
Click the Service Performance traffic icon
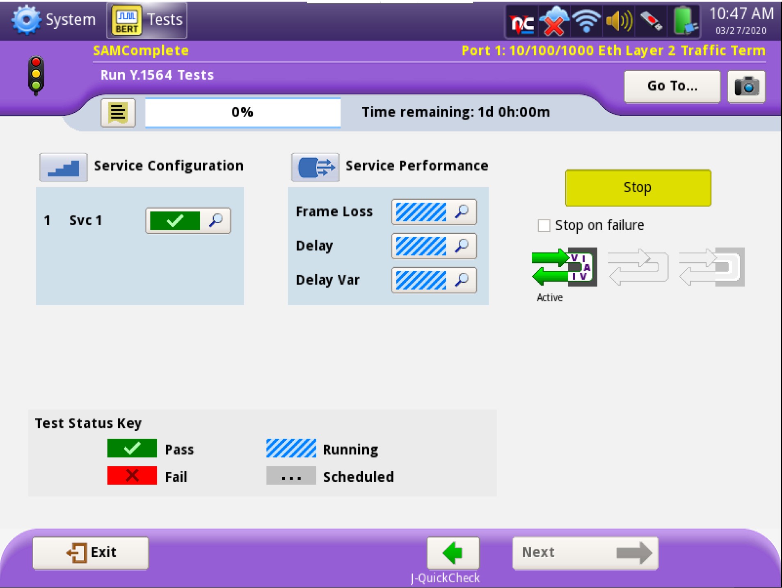pyautogui.click(x=315, y=167)
